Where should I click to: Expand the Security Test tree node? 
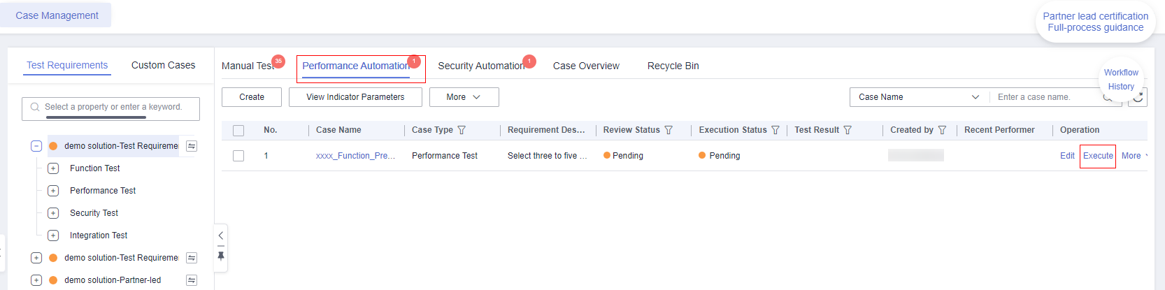click(x=53, y=213)
